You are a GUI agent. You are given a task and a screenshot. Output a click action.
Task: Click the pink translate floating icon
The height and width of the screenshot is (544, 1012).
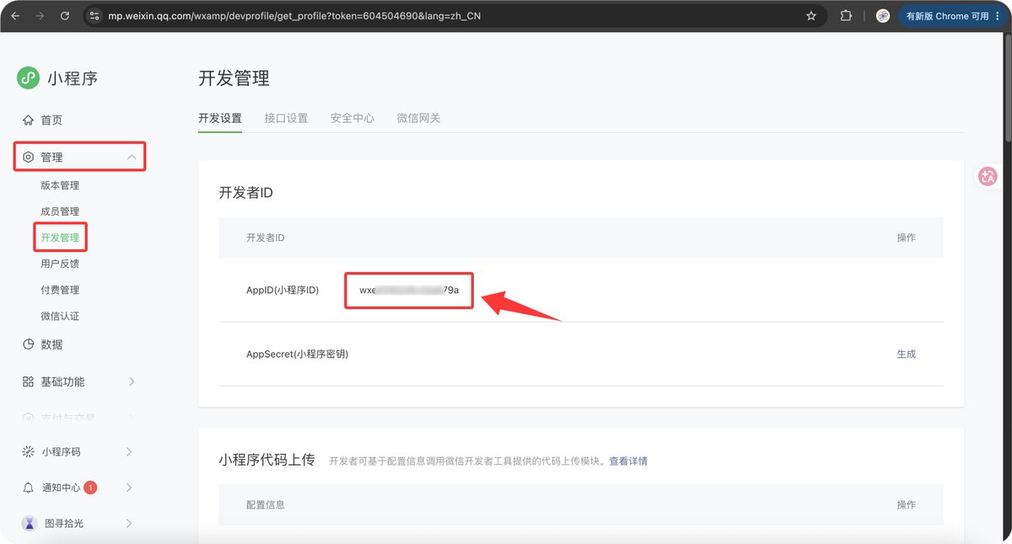point(988,176)
